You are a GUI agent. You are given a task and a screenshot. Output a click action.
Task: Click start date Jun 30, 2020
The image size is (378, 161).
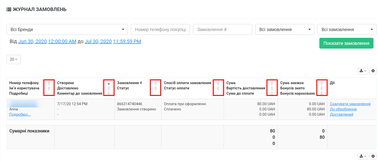(x=33, y=42)
